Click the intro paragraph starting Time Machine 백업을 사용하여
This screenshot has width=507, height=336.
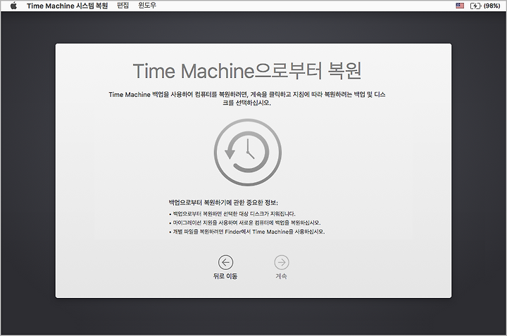(x=247, y=98)
